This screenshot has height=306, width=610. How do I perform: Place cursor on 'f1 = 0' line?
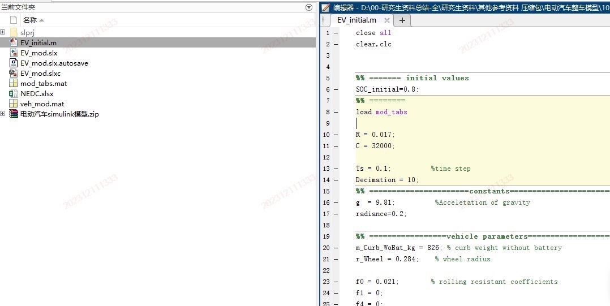(x=369, y=293)
